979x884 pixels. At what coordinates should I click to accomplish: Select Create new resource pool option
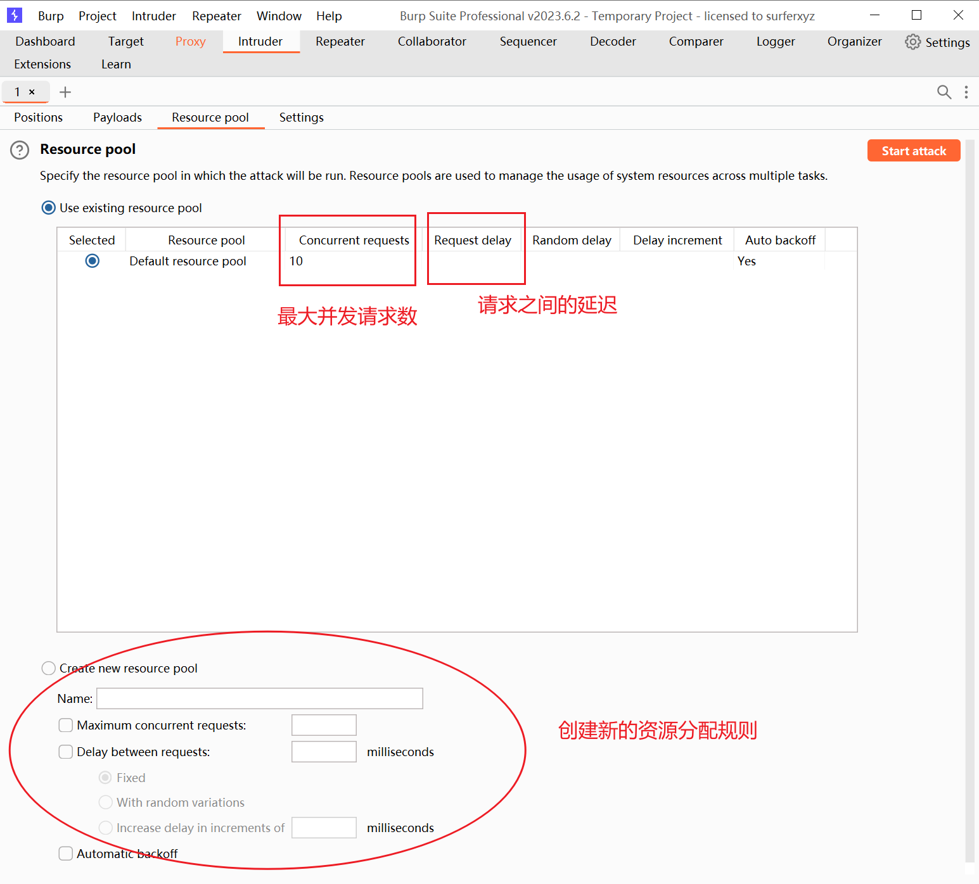coord(49,668)
